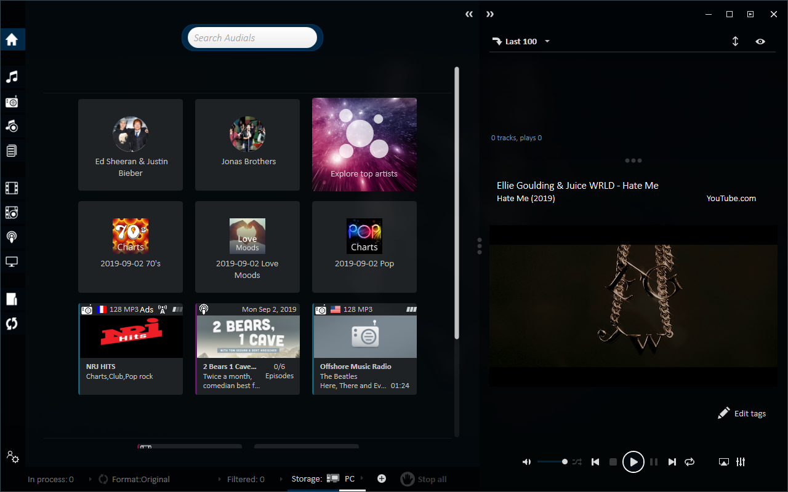Open the Ed Sheeran & Justin Bieber card
The width and height of the screenshot is (788, 492).
point(131,145)
